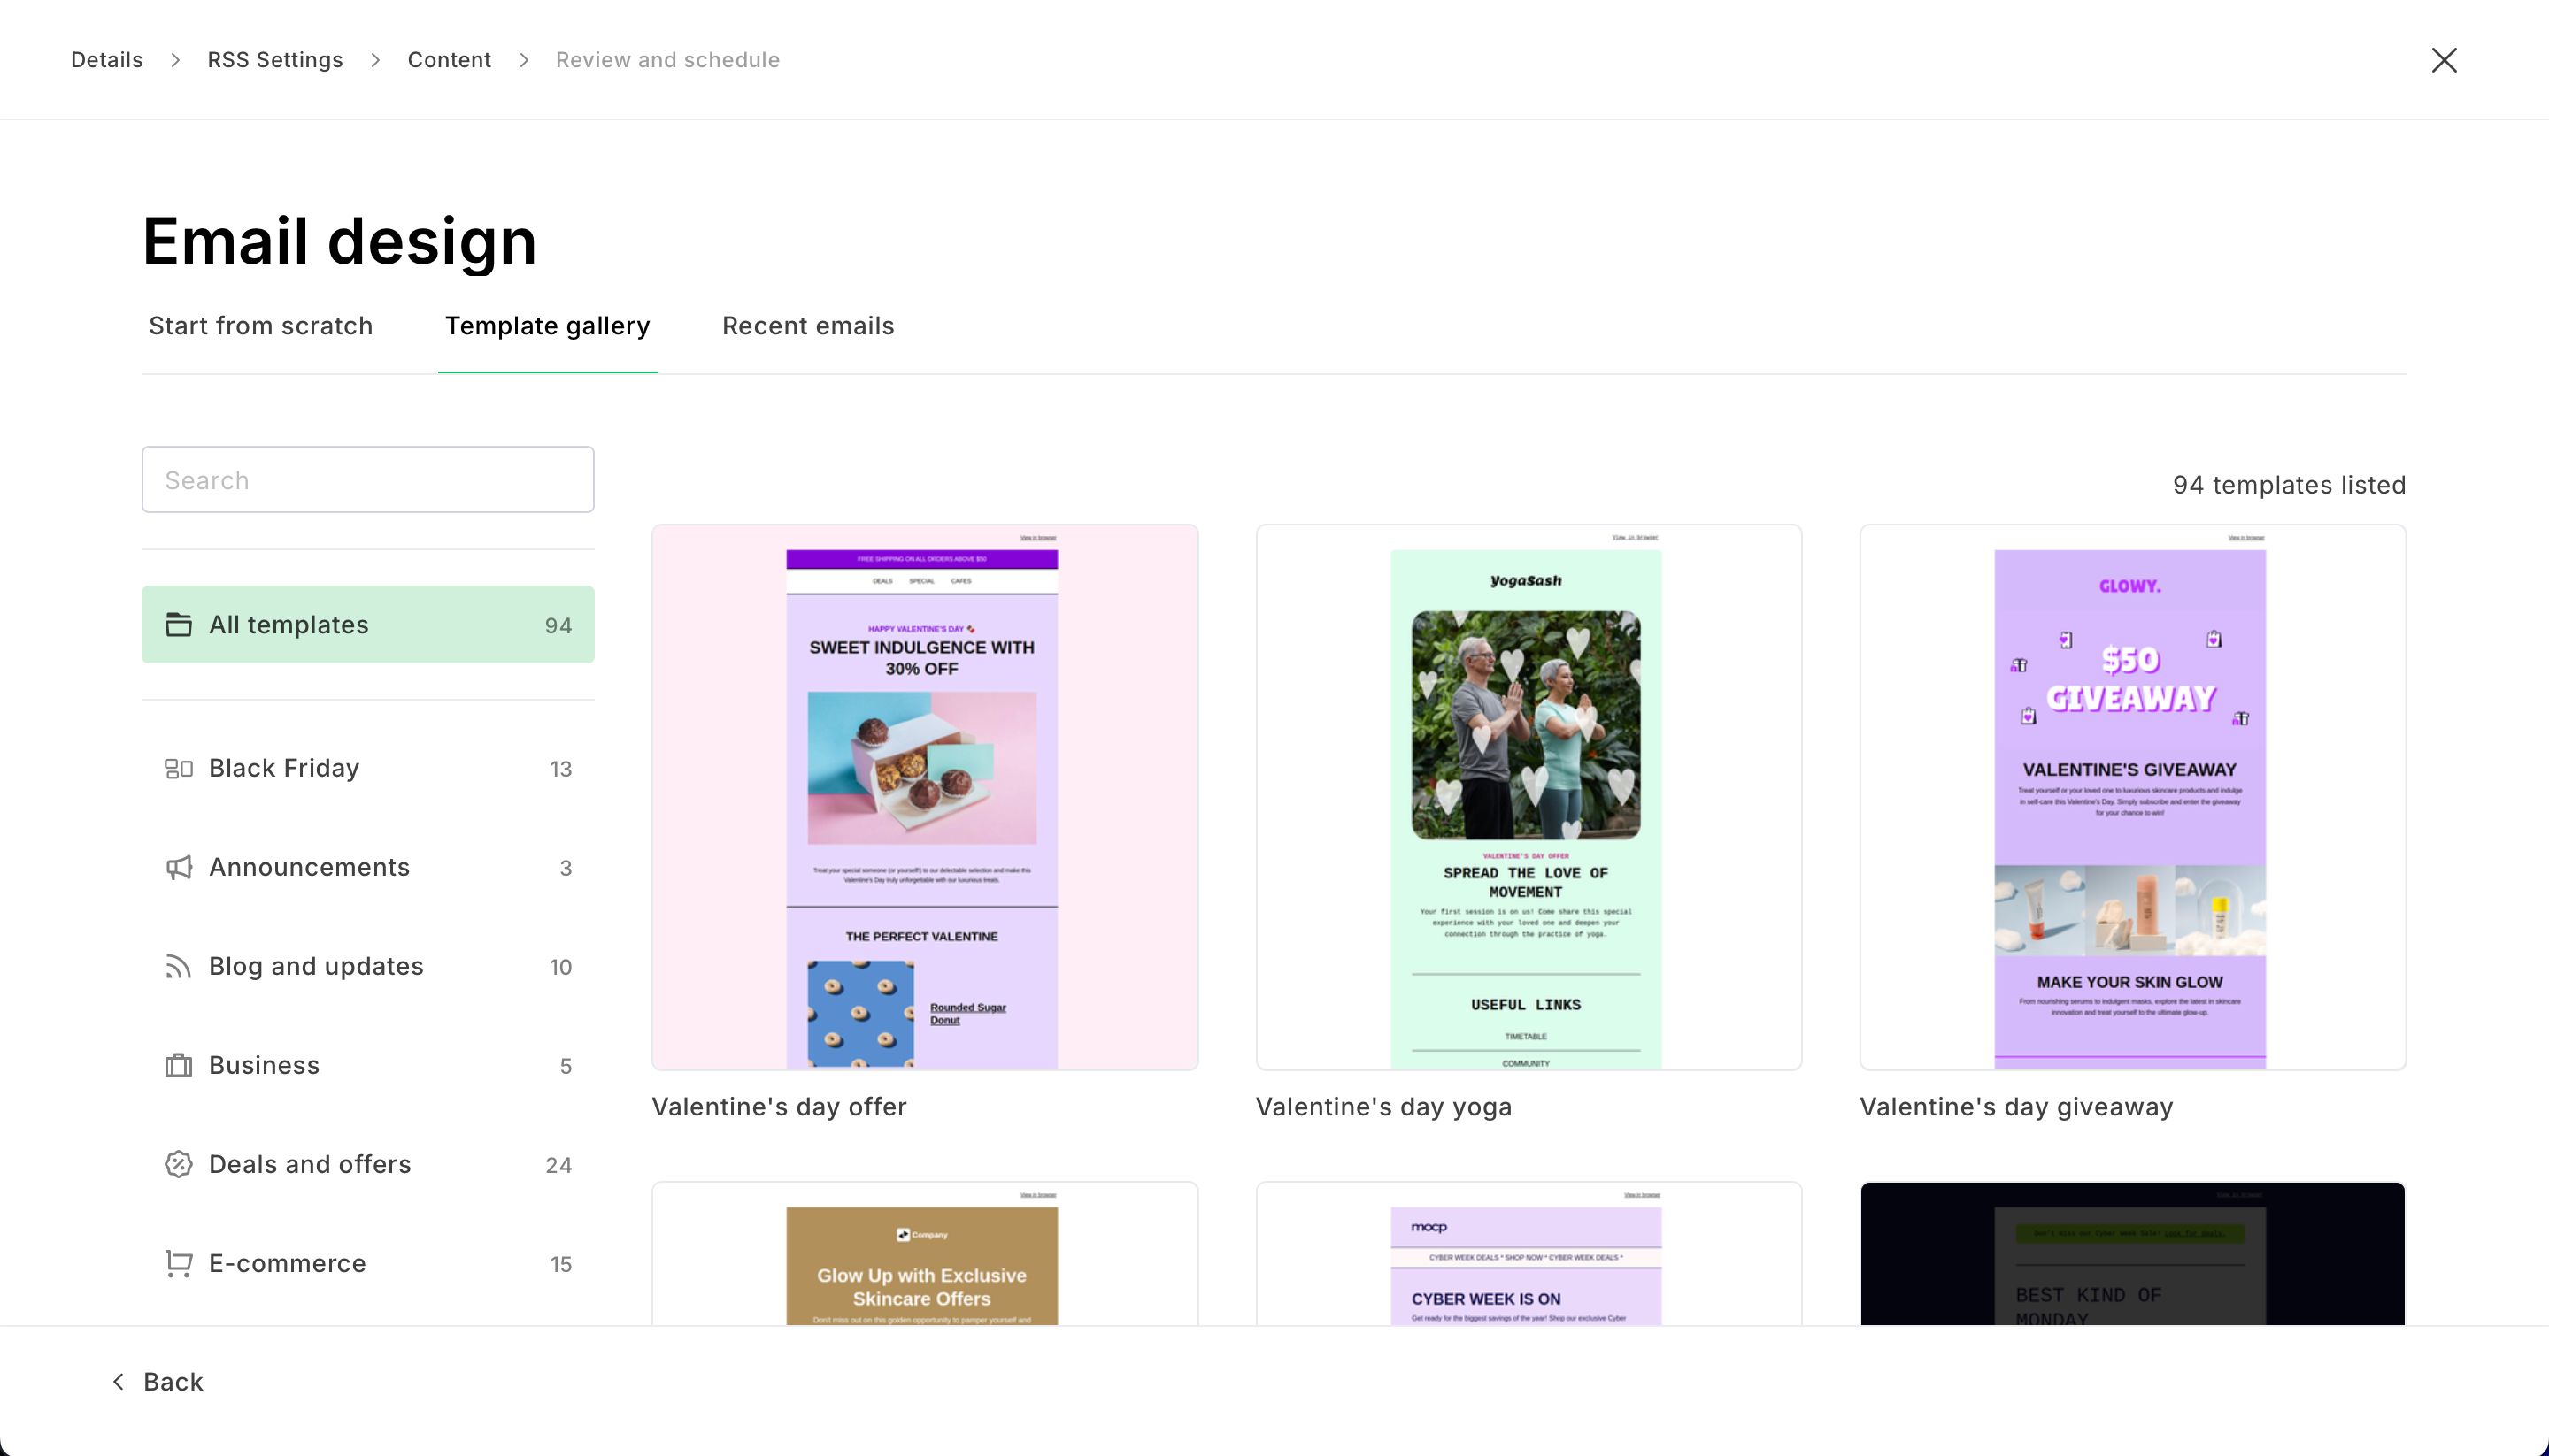Select the Template gallery tab

coord(547,326)
